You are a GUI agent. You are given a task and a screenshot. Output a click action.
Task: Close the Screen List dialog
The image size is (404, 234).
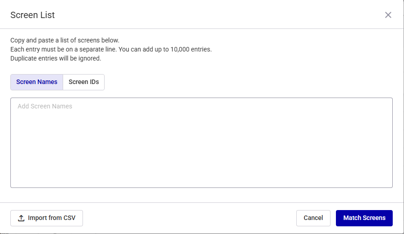coord(388,15)
